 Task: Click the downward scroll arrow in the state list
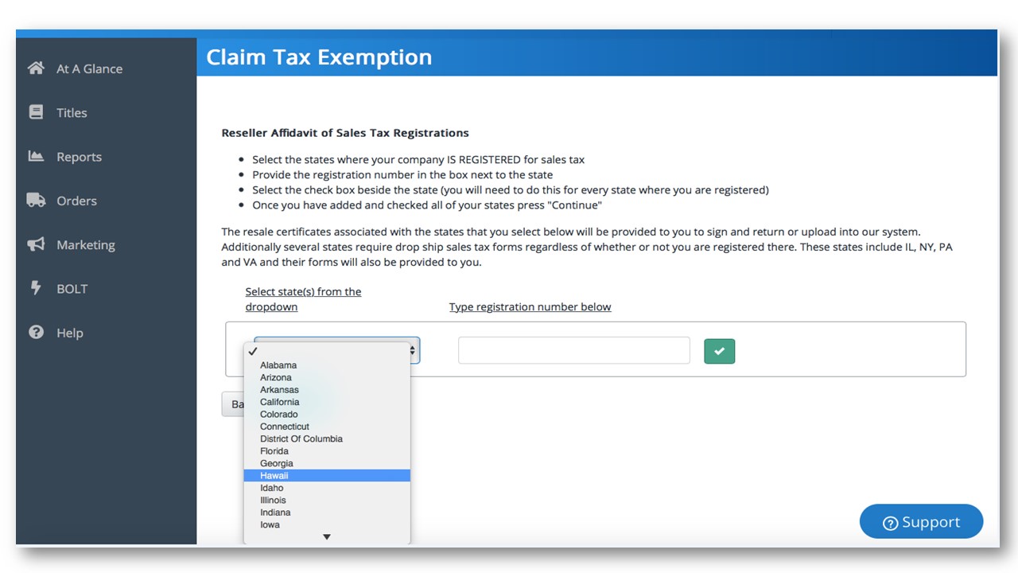pyautogui.click(x=326, y=536)
